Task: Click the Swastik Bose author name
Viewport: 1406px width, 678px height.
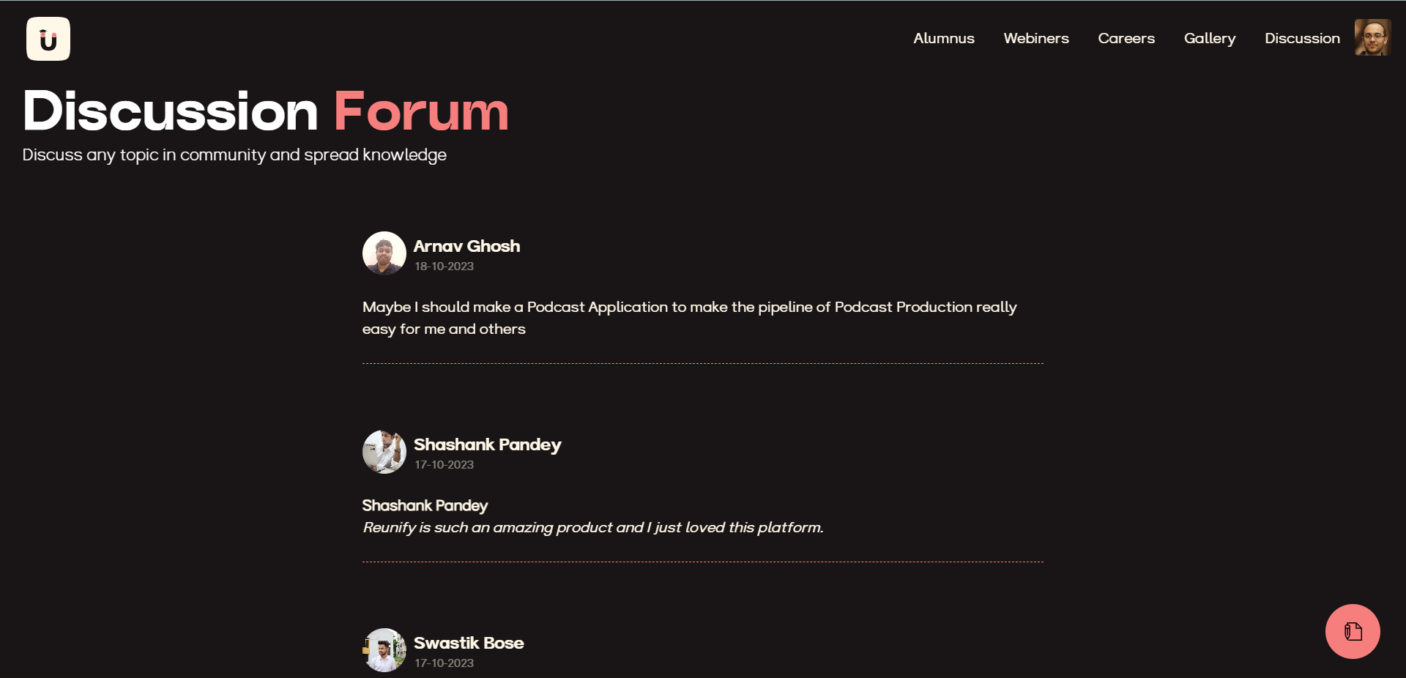Action: [x=468, y=643]
